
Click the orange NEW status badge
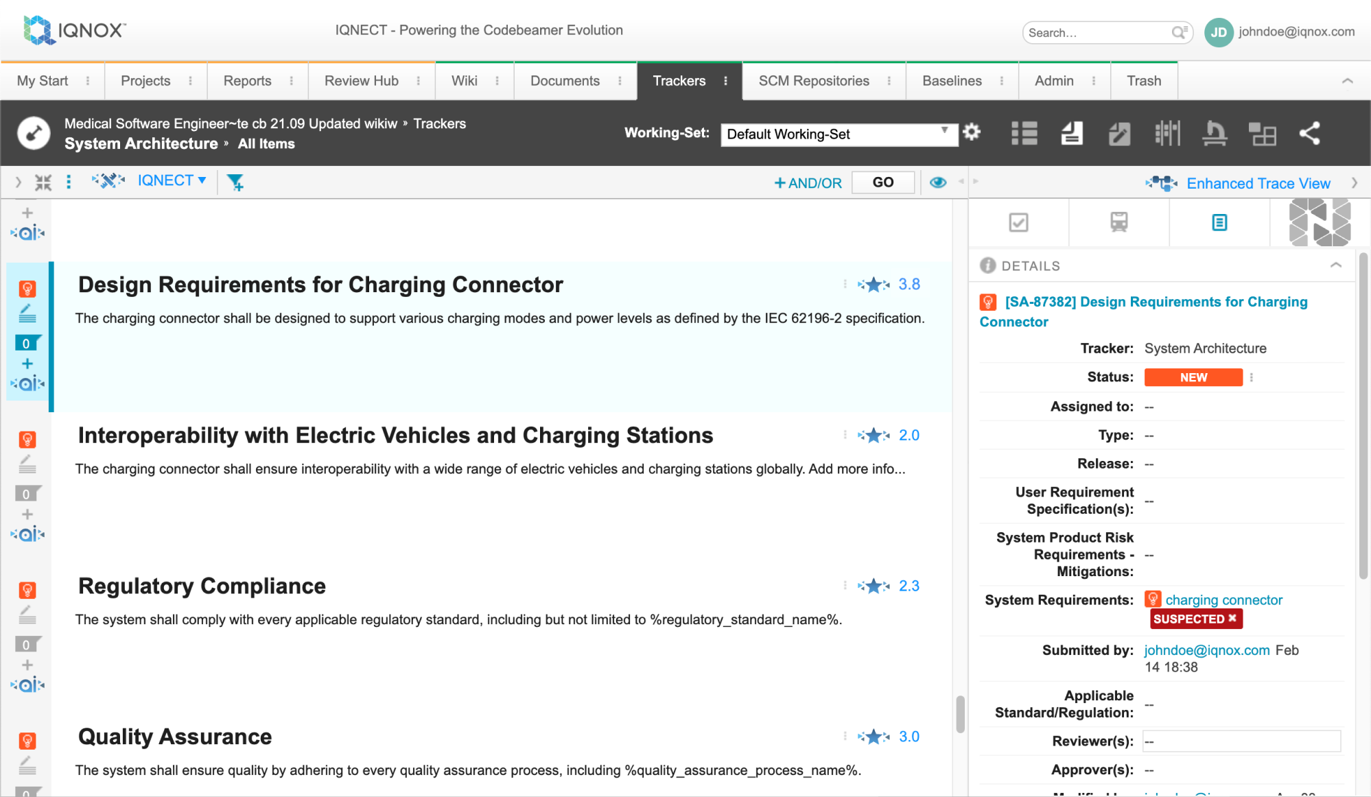tap(1193, 377)
